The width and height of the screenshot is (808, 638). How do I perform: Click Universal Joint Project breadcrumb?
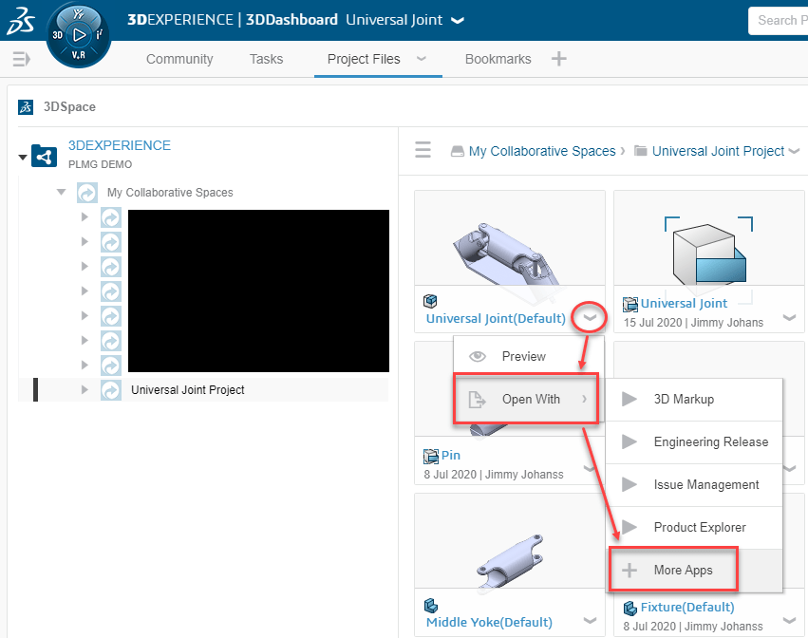coord(718,151)
